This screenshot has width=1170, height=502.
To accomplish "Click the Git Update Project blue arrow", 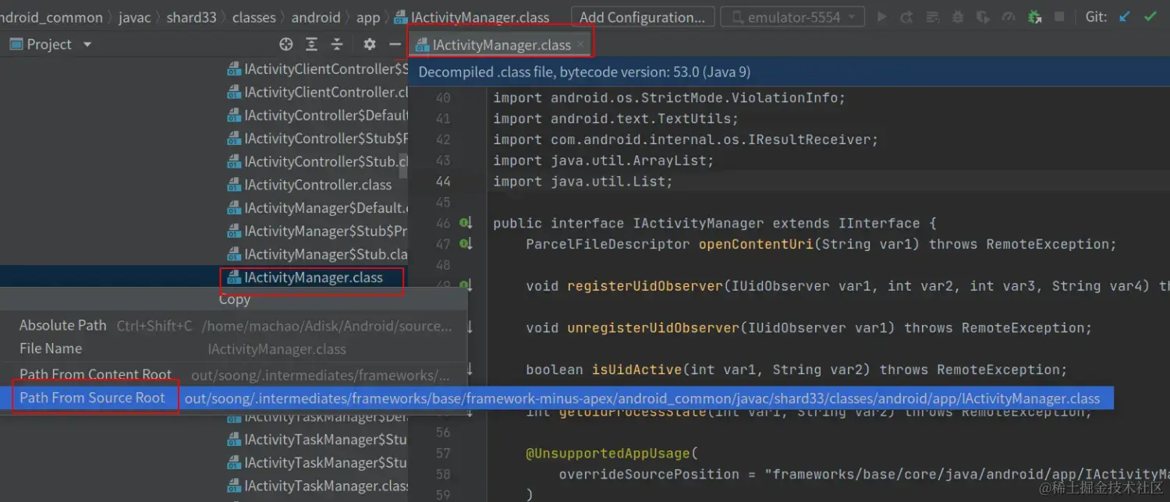I will coord(1124,16).
